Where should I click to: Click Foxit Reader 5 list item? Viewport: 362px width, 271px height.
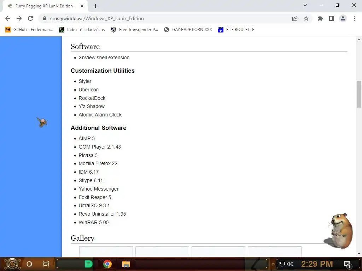pos(95,198)
